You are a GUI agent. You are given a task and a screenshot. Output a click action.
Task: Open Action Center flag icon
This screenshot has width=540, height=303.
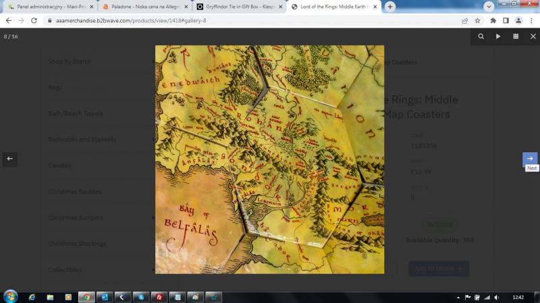(x=468, y=298)
